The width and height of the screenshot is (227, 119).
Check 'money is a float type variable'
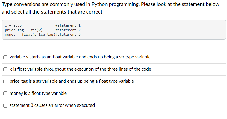(x=5, y=93)
